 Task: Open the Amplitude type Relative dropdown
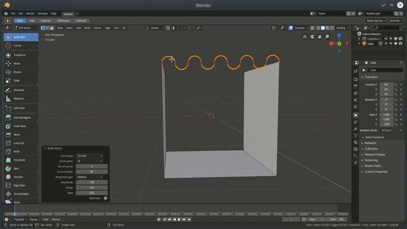click(x=90, y=177)
